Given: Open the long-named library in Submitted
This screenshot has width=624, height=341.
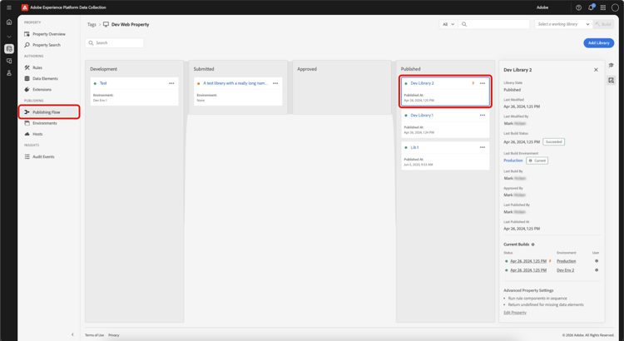Looking at the screenshot, I should (235, 83).
